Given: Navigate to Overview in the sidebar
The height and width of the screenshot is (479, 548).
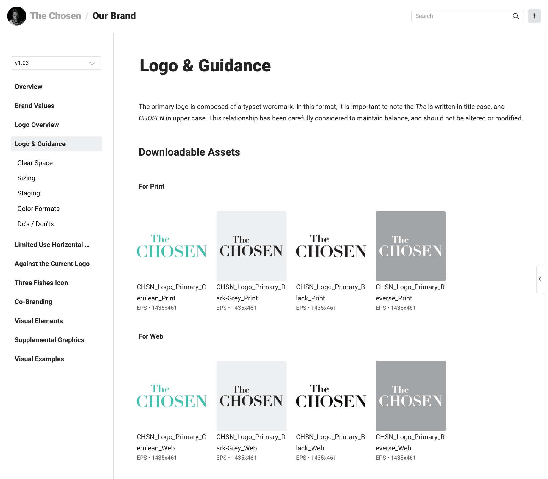Looking at the screenshot, I should pyautogui.click(x=28, y=87).
